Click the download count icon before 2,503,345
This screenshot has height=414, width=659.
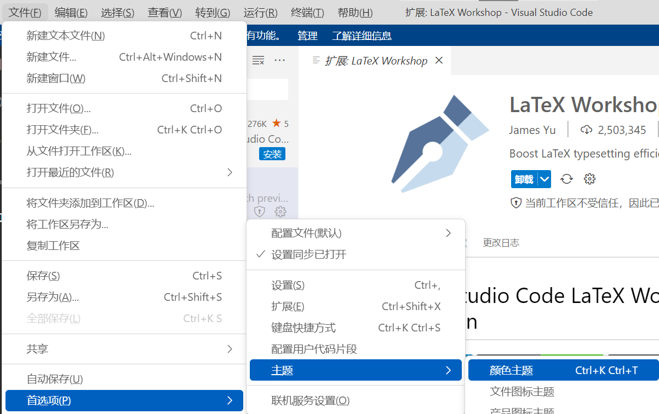[586, 130]
